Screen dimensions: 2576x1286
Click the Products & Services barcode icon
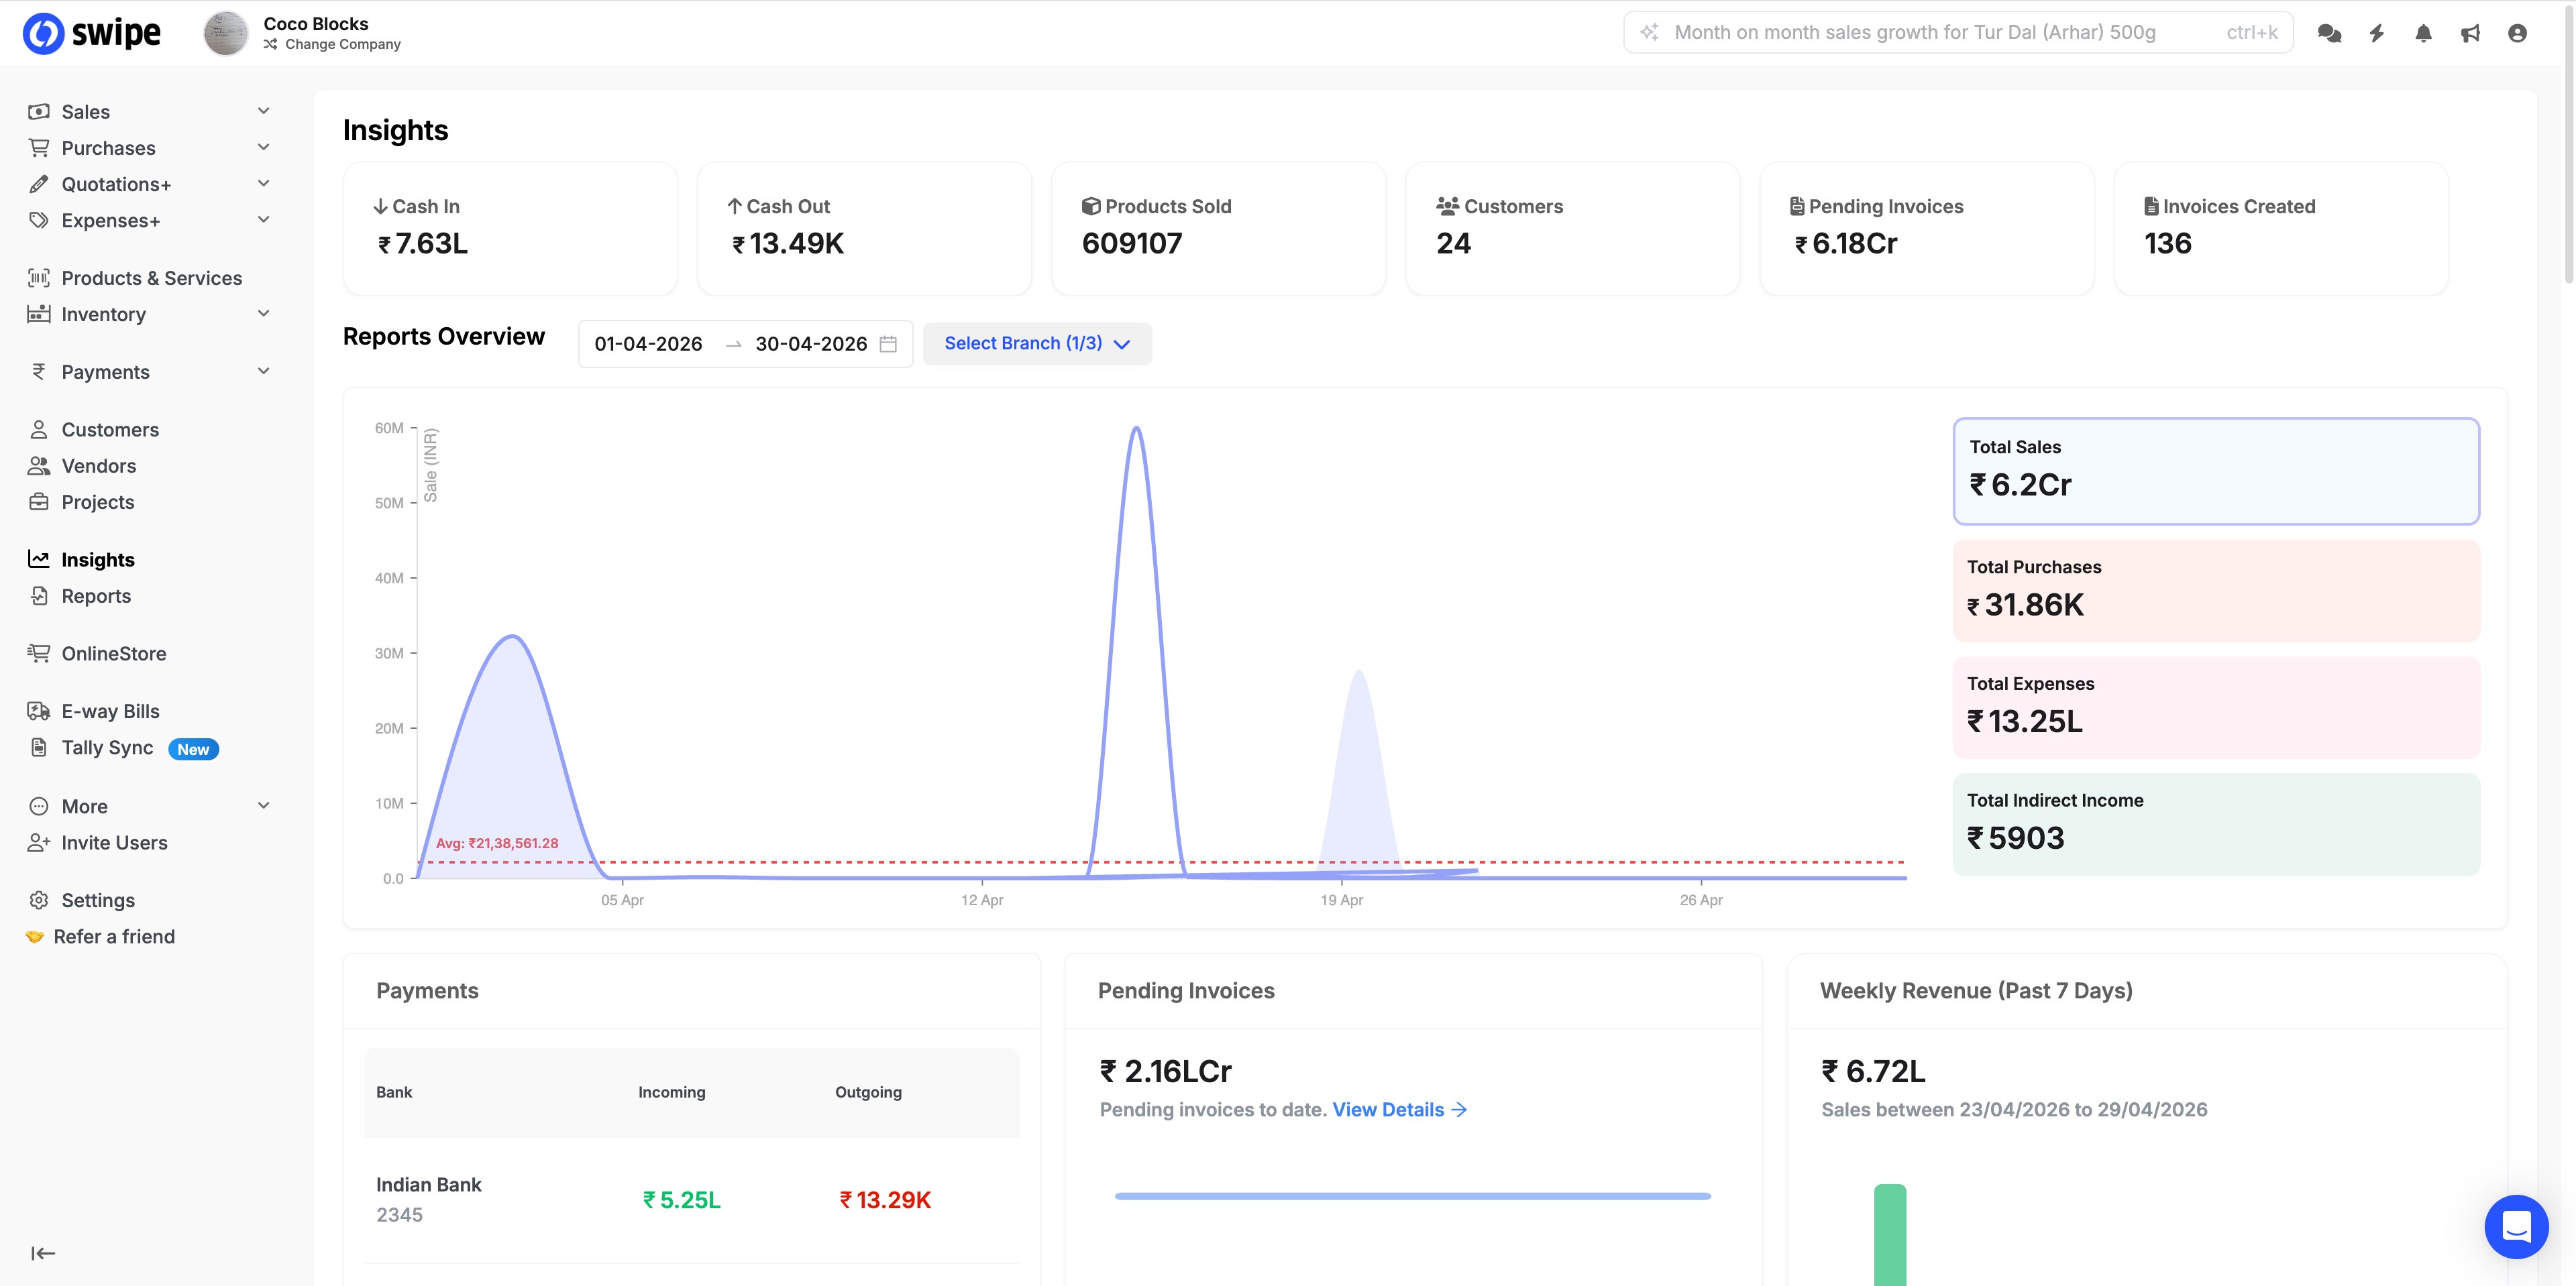tap(39, 278)
